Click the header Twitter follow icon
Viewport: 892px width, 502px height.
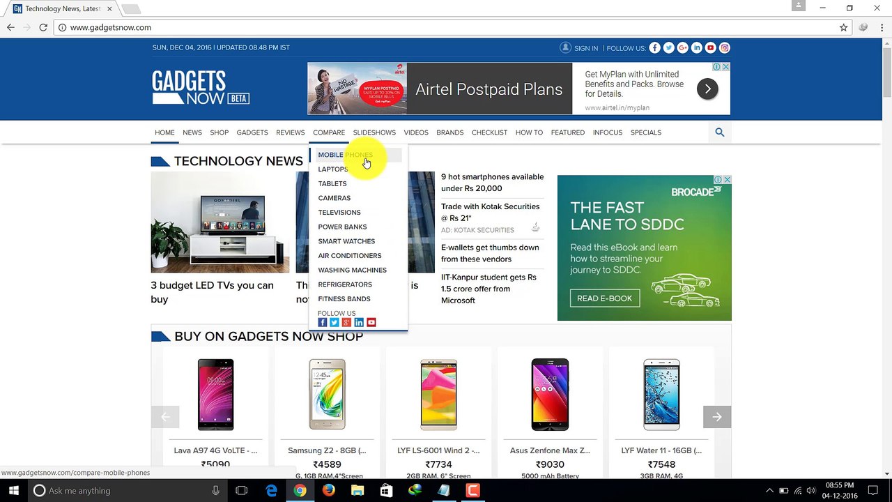point(668,48)
